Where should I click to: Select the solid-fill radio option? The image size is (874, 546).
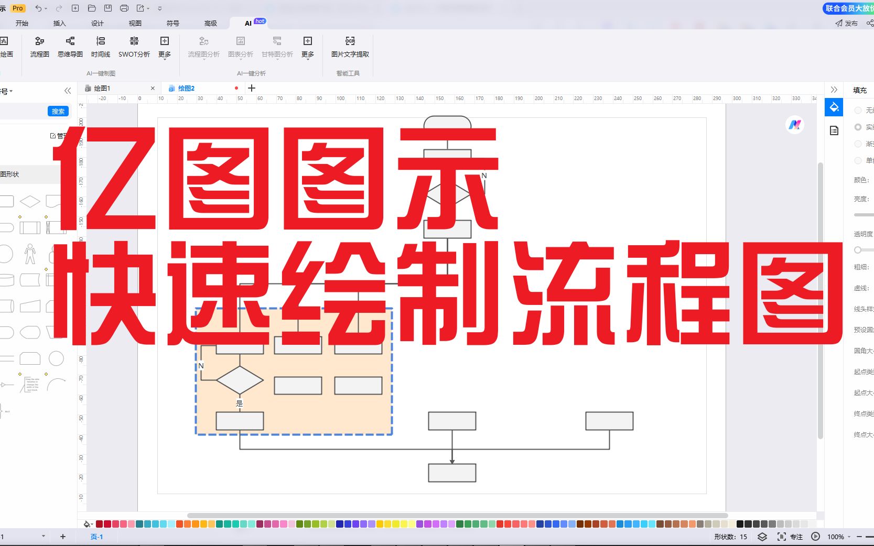click(x=858, y=127)
